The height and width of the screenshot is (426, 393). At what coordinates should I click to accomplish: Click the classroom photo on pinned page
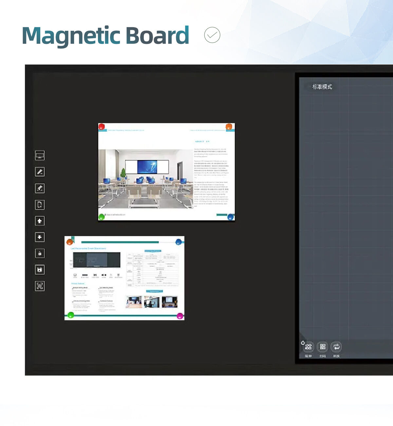145,179
